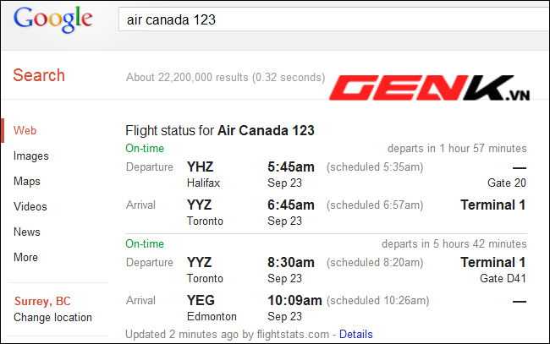
Task: Switch to Images results
Action: coord(30,156)
